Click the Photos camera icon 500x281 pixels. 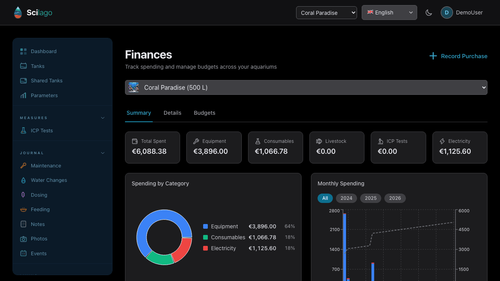tap(23, 239)
